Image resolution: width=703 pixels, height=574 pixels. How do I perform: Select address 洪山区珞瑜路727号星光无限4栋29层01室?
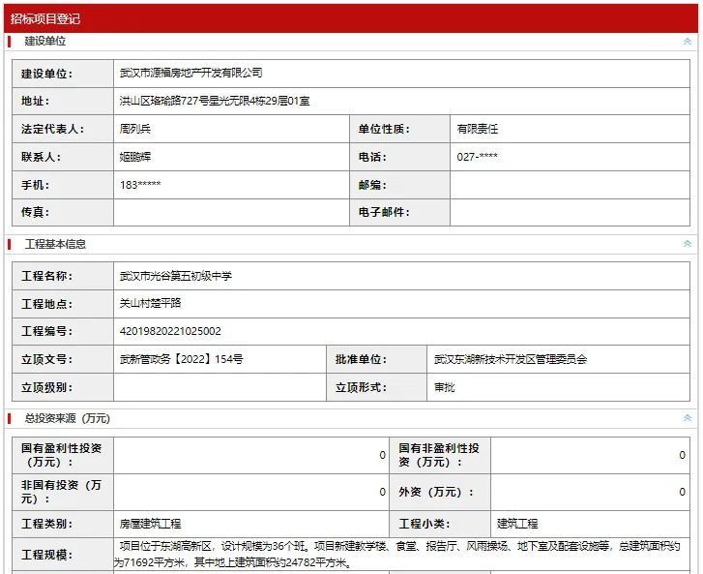(215, 101)
